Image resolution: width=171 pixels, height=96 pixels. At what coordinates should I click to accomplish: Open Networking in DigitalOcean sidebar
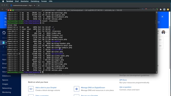(x=7, y=88)
